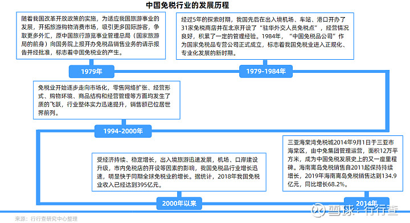Click the connector stem above the 2000年以来 label
Screen dimensions: 410x223
coord(179,195)
